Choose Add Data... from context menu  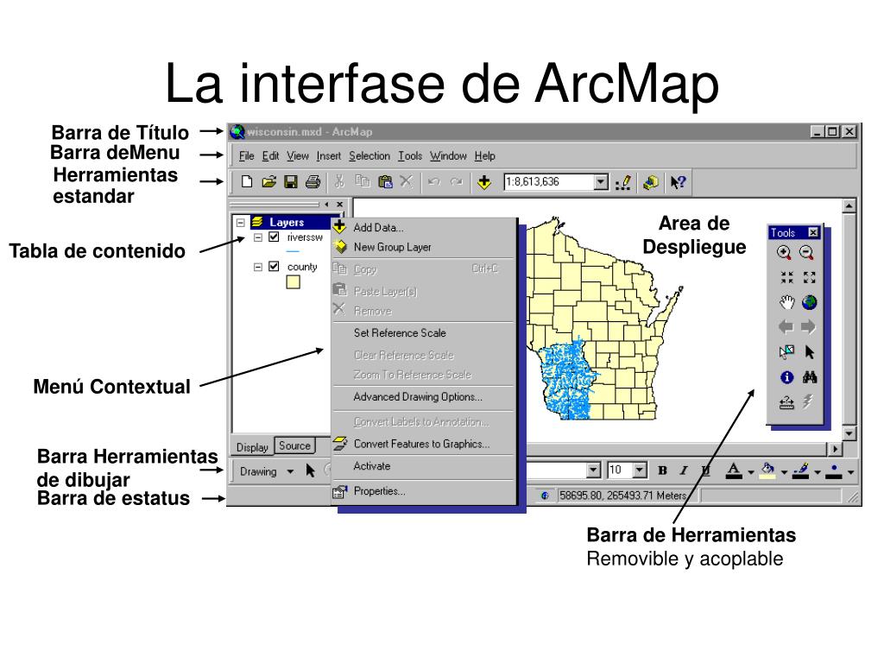coord(424,227)
